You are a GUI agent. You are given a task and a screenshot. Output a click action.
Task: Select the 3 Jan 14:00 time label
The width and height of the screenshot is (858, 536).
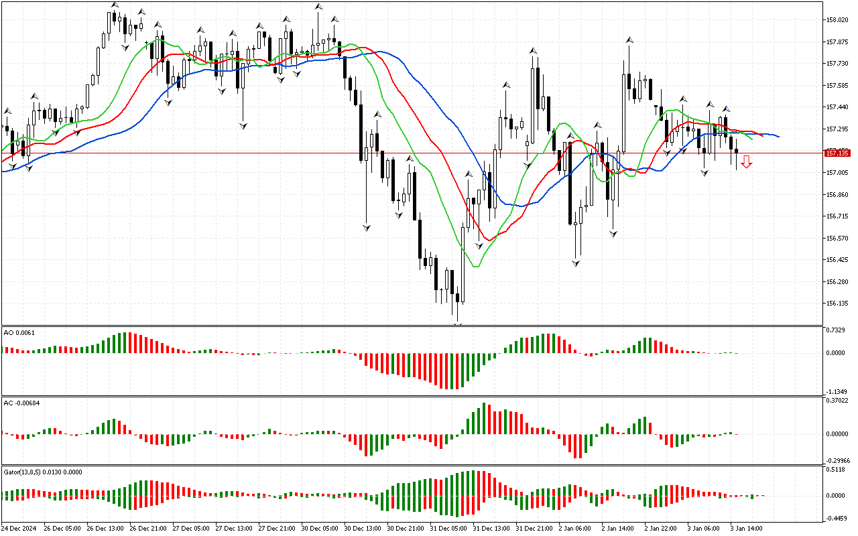[747, 529]
